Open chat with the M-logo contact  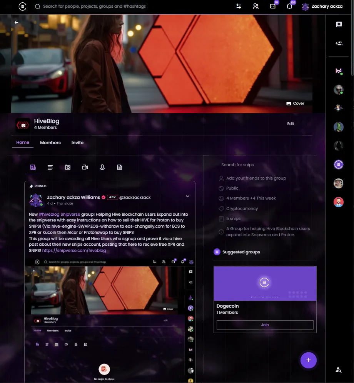(x=339, y=71)
